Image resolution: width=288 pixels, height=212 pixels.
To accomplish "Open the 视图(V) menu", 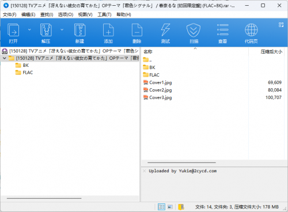I will pos(85,14).
